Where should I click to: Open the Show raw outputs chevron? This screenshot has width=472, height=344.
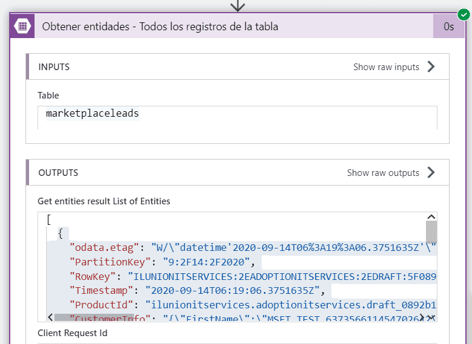(x=431, y=172)
